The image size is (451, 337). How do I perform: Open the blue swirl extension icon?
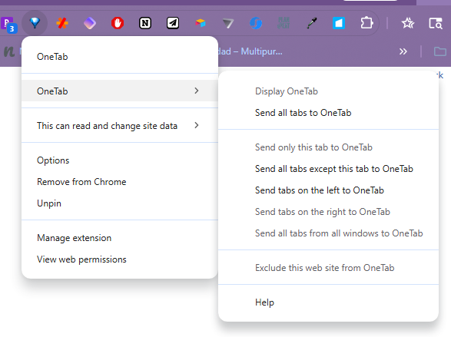256,23
